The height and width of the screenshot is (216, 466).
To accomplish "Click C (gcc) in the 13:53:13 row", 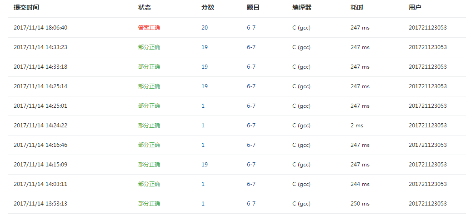I will click(x=301, y=204).
